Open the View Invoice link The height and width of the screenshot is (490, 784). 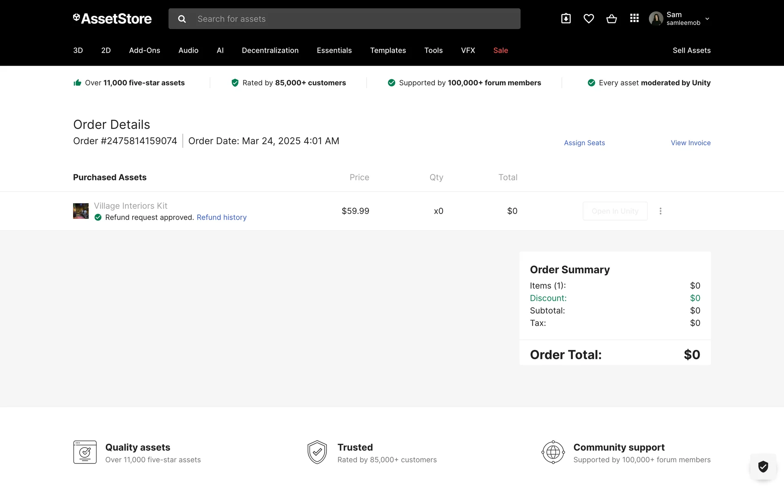[x=690, y=143]
